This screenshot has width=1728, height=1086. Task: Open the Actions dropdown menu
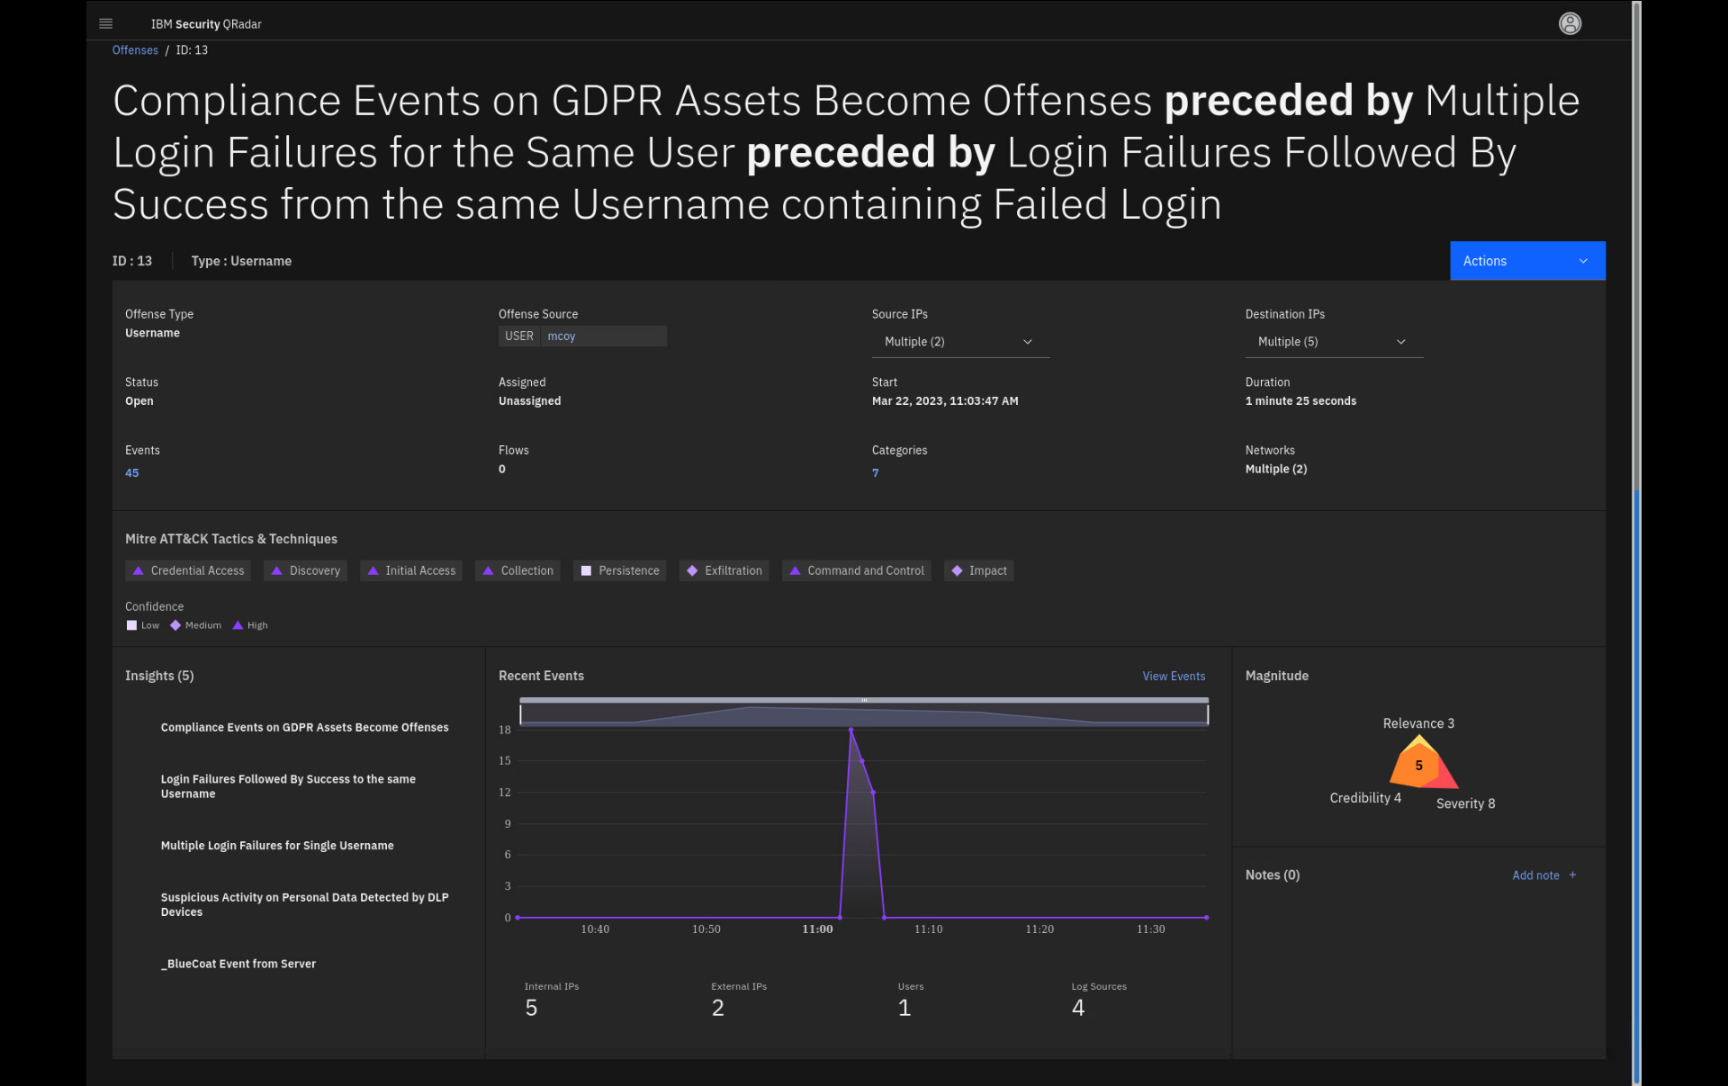click(x=1526, y=261)
